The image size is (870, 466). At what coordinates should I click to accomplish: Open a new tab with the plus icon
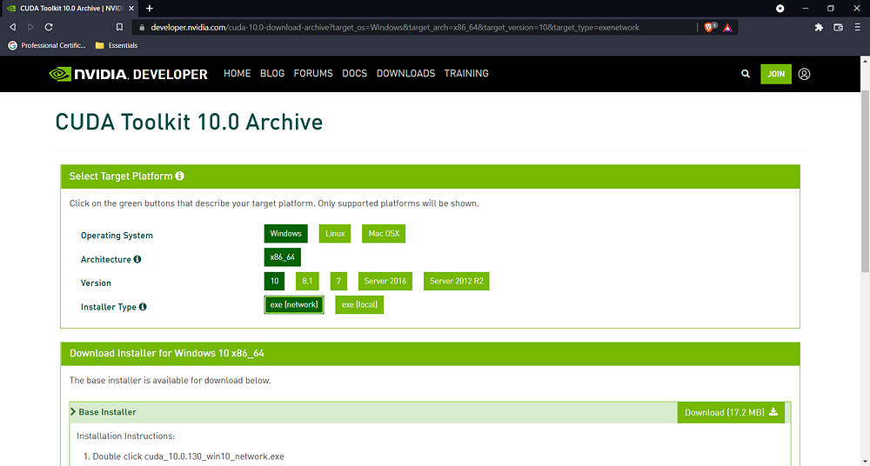coord(150,9)
